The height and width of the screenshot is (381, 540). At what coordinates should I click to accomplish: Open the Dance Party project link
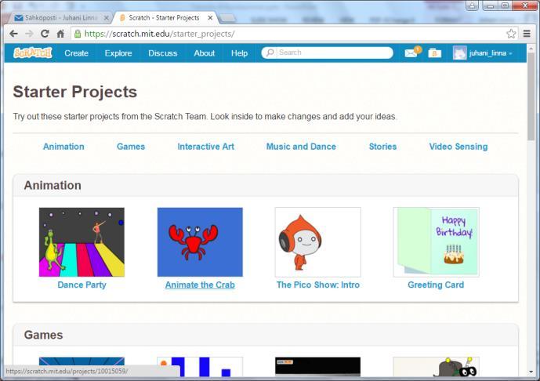pyautogui.click(x=82, y=285)
